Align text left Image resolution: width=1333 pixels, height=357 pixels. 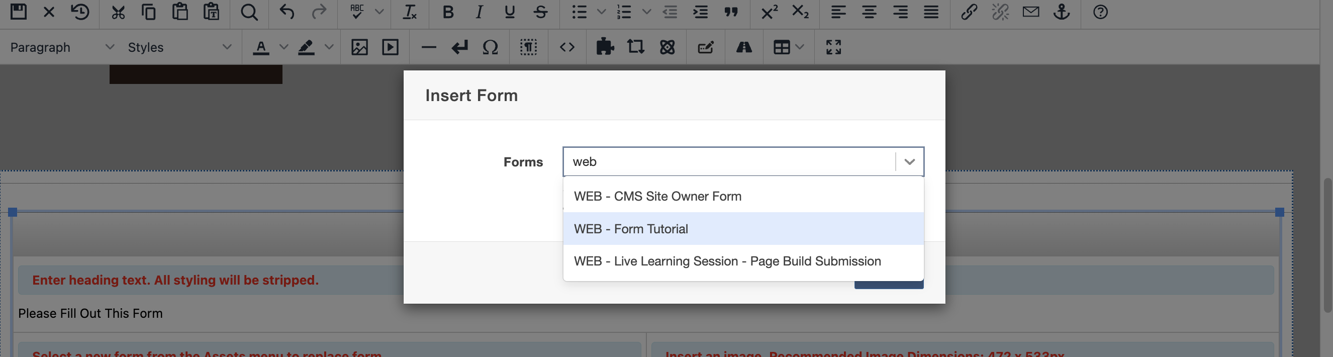point(838,12)
